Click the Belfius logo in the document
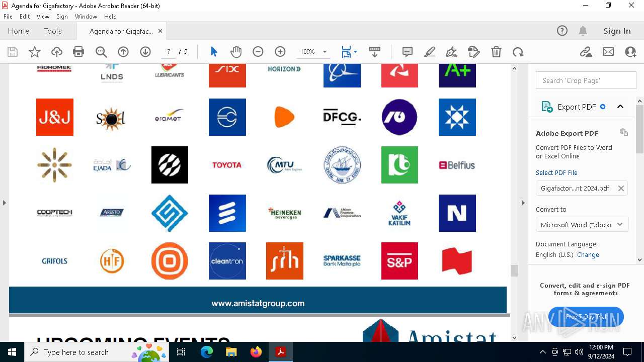 click(x=457, y=165)
